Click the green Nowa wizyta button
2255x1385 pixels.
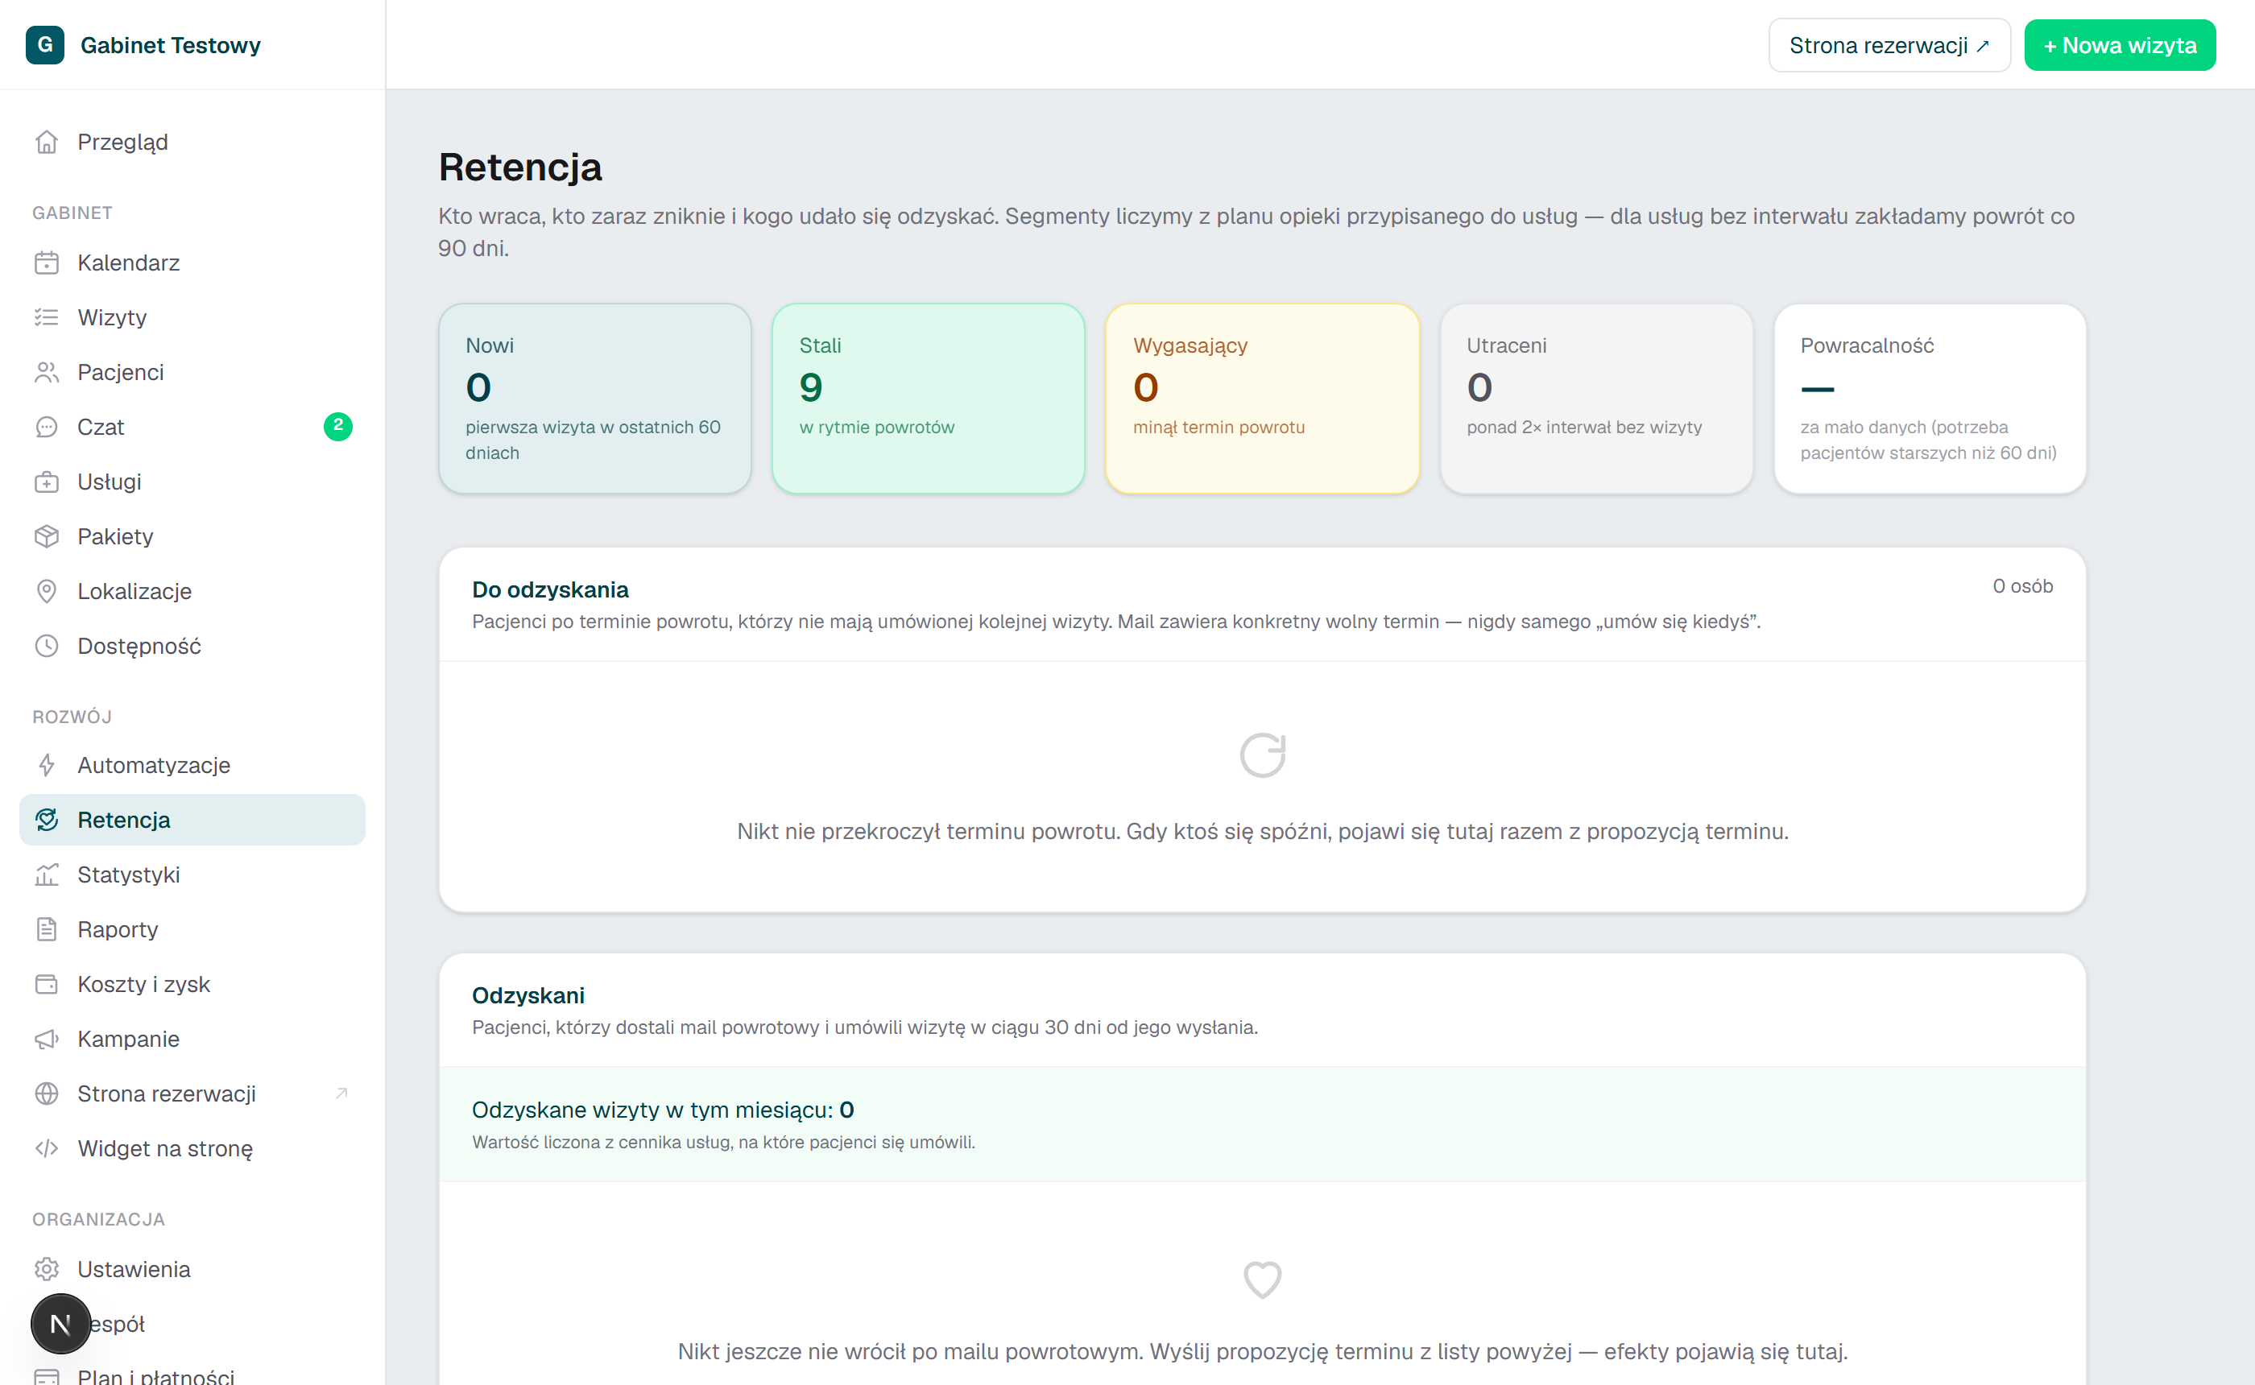[x=2120, y=45]
